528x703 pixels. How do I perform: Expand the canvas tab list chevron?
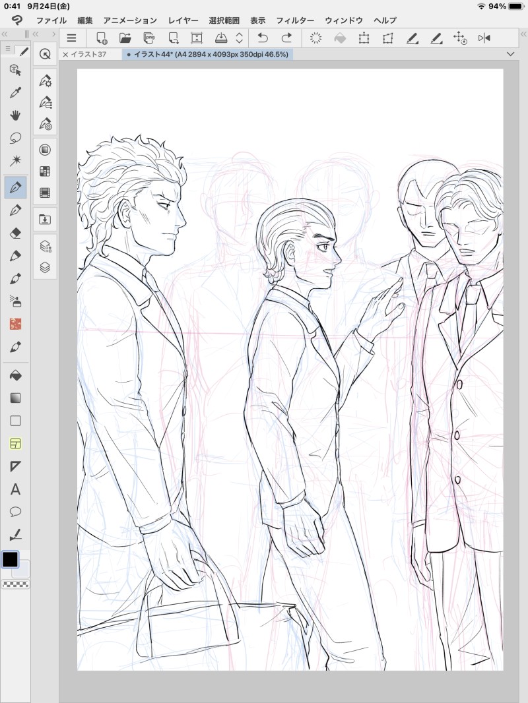[x=510, y=54]
